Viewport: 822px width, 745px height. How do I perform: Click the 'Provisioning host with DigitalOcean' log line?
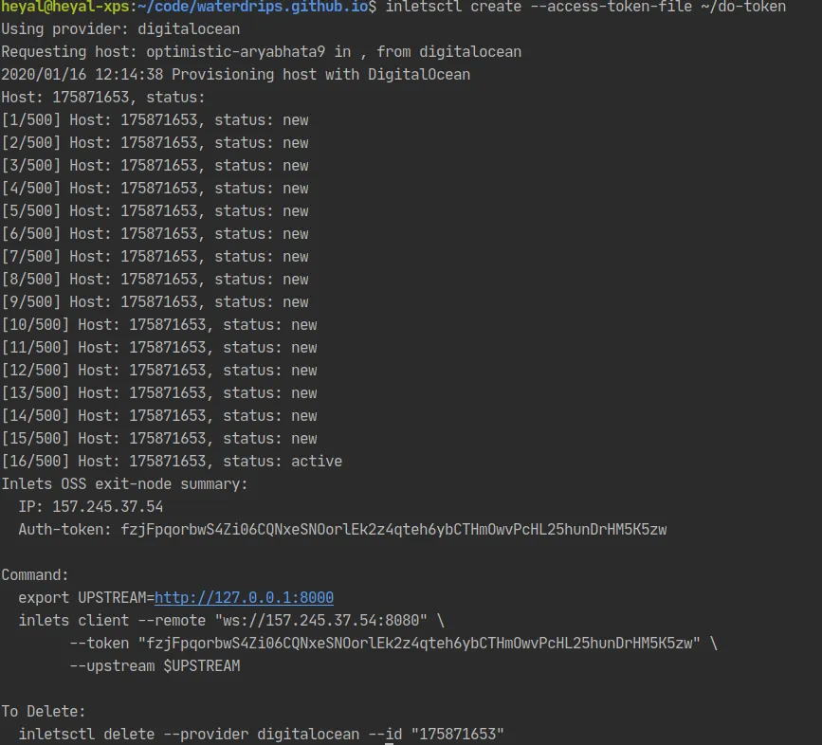(235, 74)
